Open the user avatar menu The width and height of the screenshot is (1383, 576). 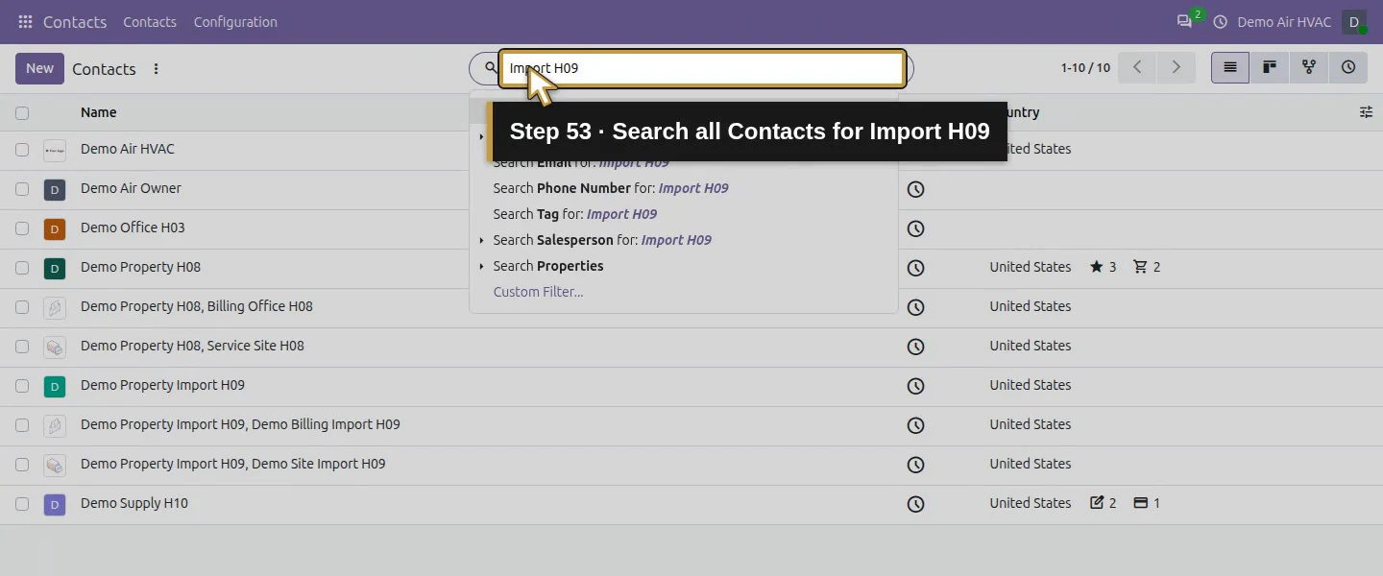[1354, 21]
